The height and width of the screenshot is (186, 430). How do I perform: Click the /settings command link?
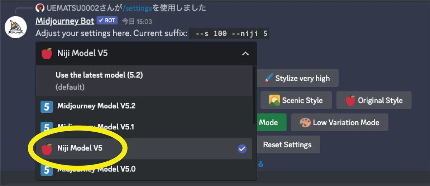[x=138, y=8]
